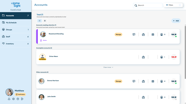Click the vertical scrollbar thumb

click(185, 52)
